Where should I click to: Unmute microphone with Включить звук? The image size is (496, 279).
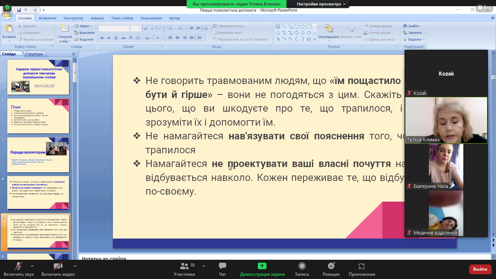click(19, 266)
